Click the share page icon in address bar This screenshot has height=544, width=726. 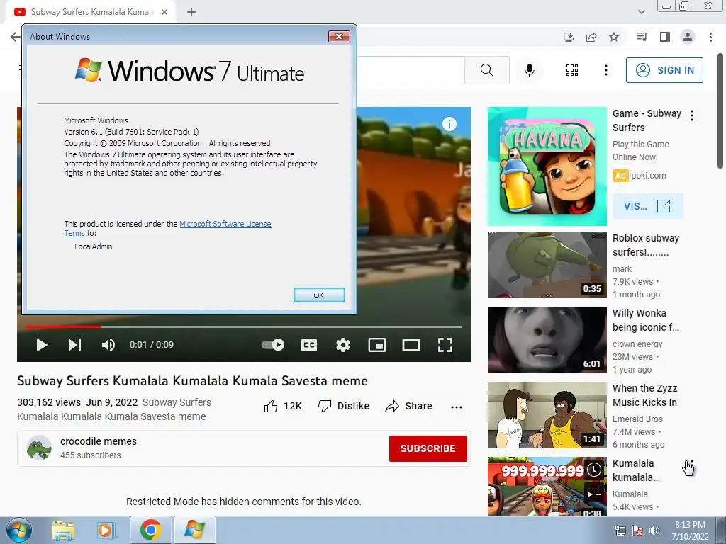click(591, 37)
